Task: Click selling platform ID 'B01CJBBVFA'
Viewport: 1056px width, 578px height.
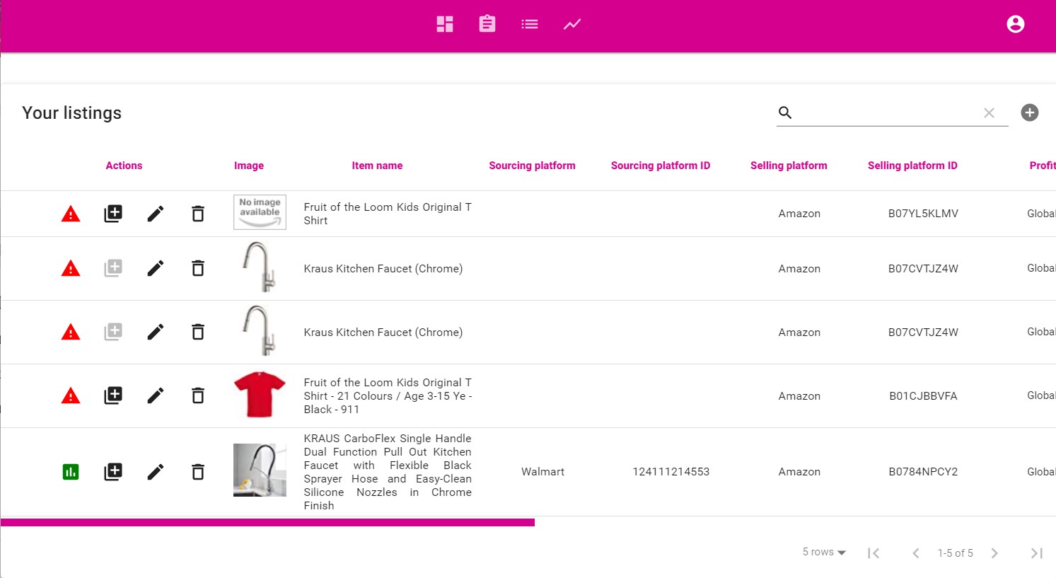Action: pos(923,396)
